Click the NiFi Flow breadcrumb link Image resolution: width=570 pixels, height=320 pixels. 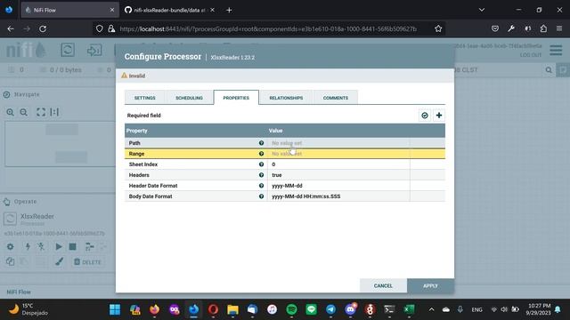coord(19,292)
